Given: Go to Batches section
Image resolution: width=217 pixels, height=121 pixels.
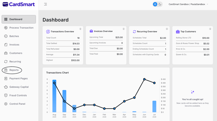Looking at the screenshot, I should click(19, 36).
